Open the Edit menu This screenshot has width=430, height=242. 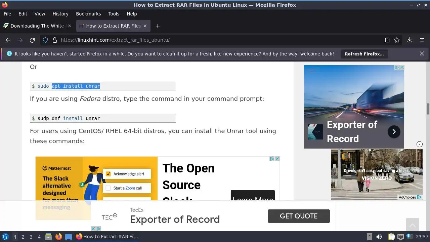click(23, 14)
